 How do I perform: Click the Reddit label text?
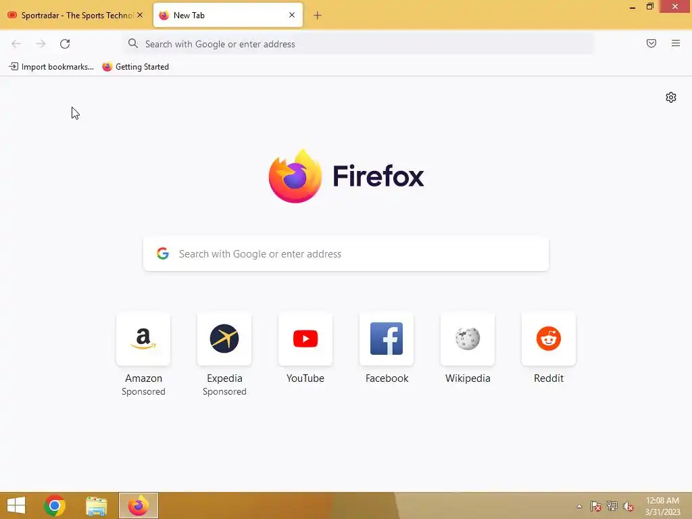pyautogui.click(x=549, y=378)
